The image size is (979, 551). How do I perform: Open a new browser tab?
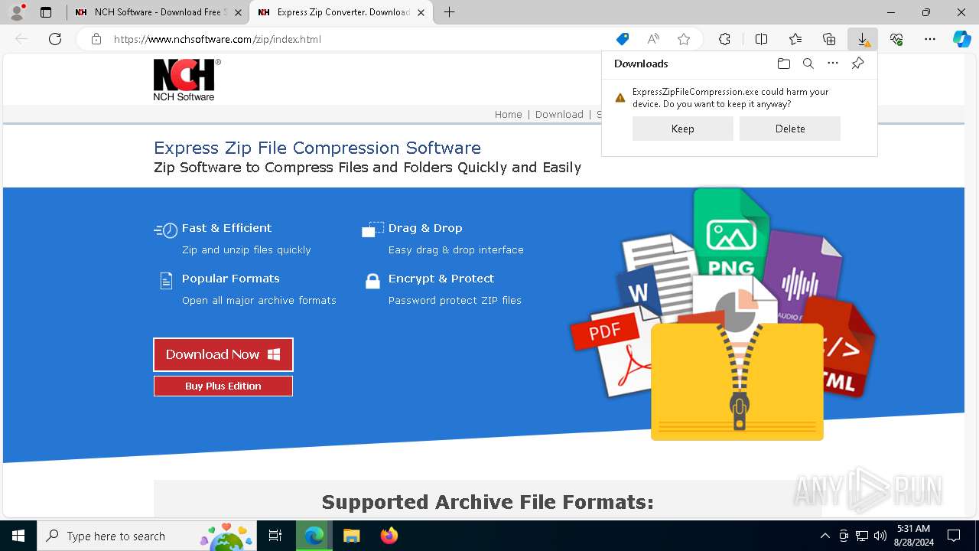click(x=450, y=12)
